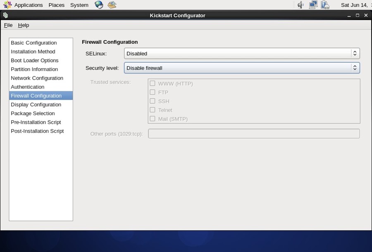Screen dimensions: 372x252
Task: Toggle the Telnet trusted service
Action: [x=152, y=110]
